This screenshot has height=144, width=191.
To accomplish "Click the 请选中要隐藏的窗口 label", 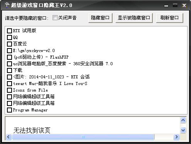I will (27, 18).
